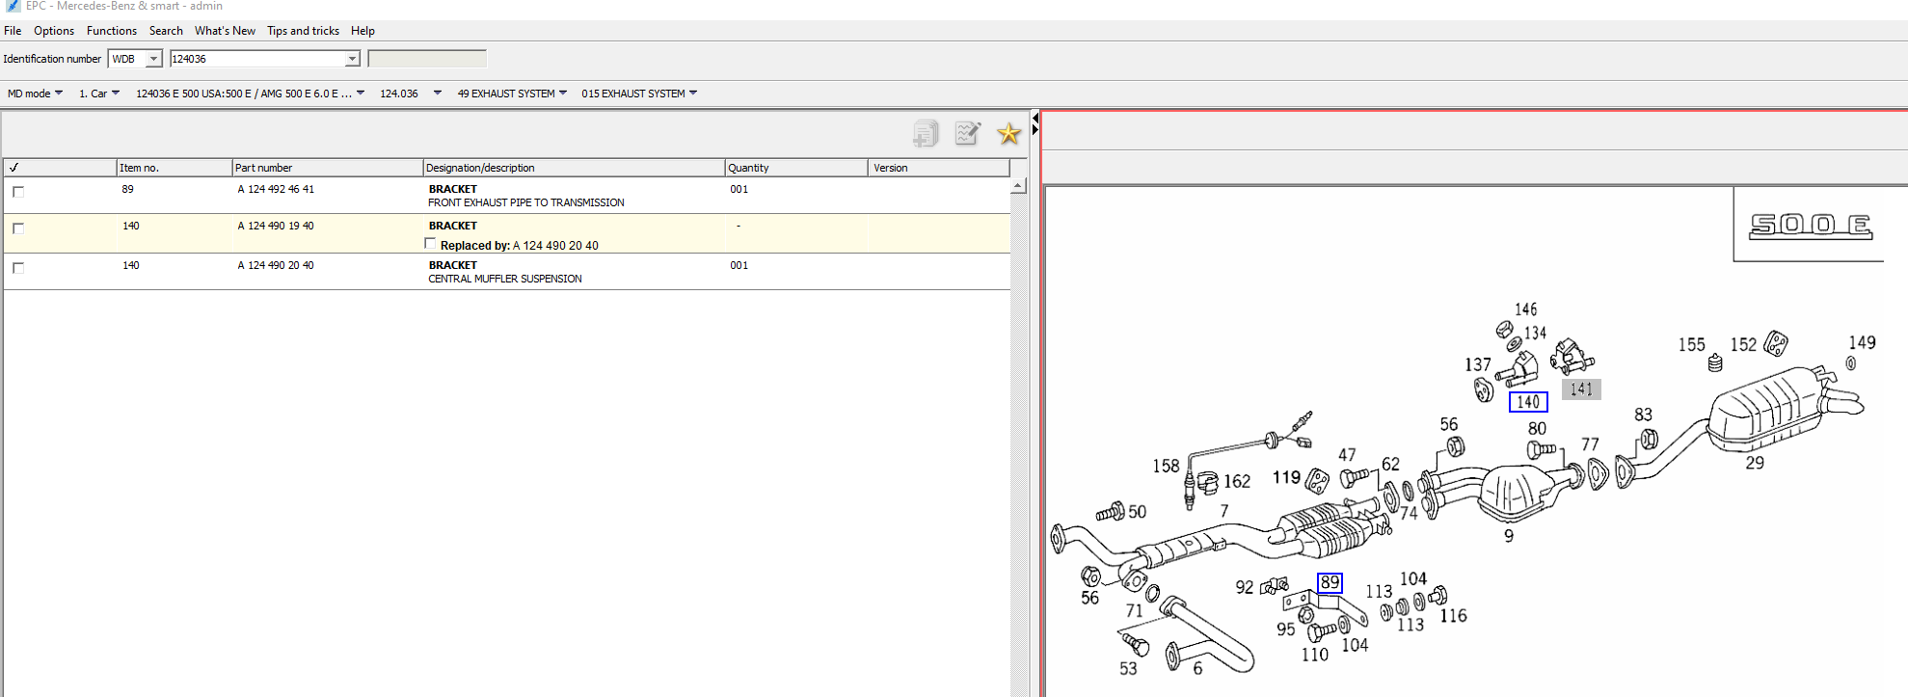Click the empty field beside identification number
This screenshot has width=1908, height=697.
pos(427,59)
